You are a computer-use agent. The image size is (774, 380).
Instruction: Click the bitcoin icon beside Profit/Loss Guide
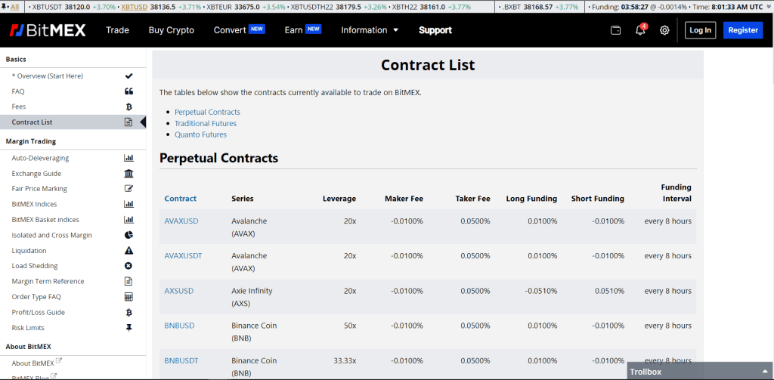pos(128,313)
